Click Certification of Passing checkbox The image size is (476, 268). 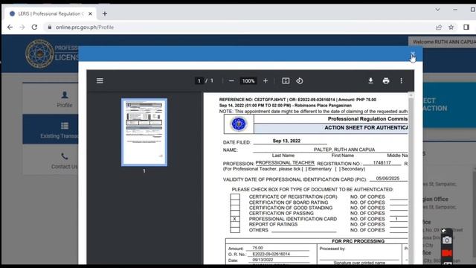(x=235, y=214)
